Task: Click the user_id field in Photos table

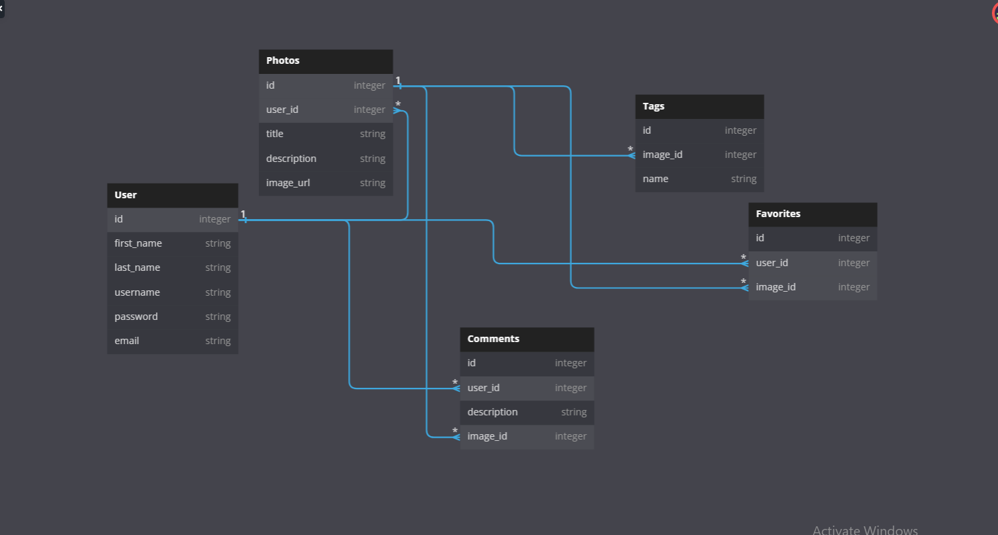Action: pyautogui.click(x=326, y=110)
